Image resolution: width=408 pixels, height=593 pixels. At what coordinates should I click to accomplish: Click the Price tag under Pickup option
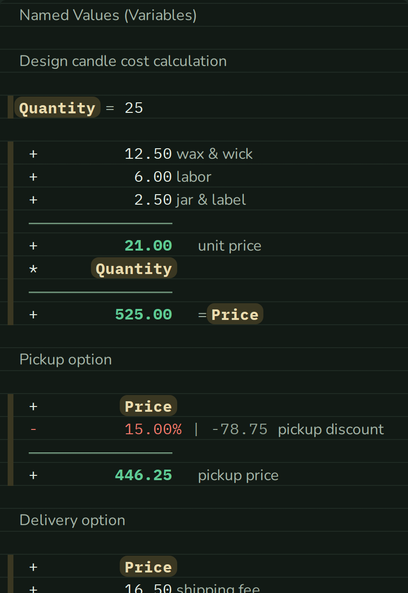tap(148, 406)
